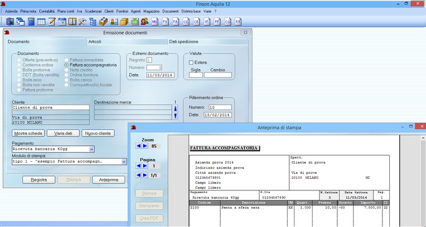Select Offerta (preventivo) radio button

click(x=19, y=60)
